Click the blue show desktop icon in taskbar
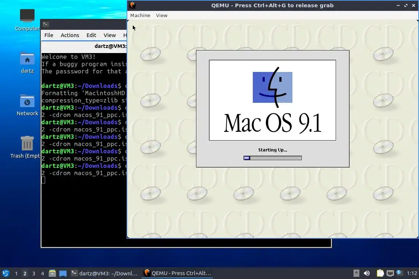 pos(63,274)
